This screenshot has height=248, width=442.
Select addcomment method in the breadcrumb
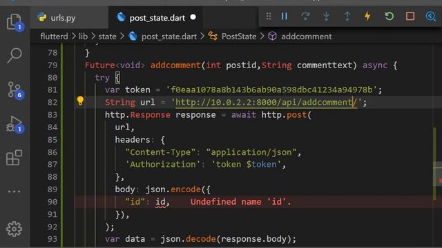[x=306, y=37]
